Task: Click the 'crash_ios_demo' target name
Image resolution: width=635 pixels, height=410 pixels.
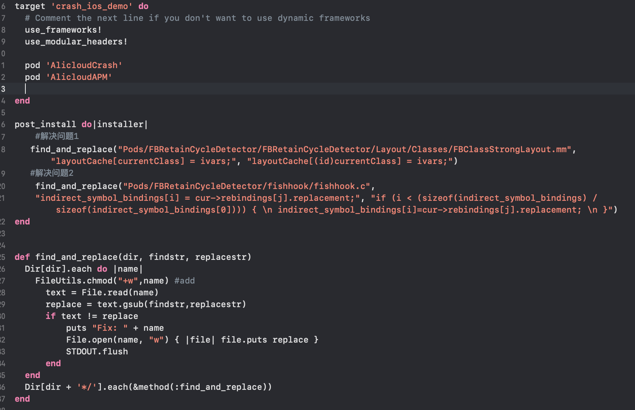Action: point(92,6)
